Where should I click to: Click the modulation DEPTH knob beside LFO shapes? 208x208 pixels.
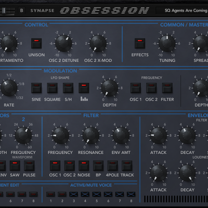110,88
